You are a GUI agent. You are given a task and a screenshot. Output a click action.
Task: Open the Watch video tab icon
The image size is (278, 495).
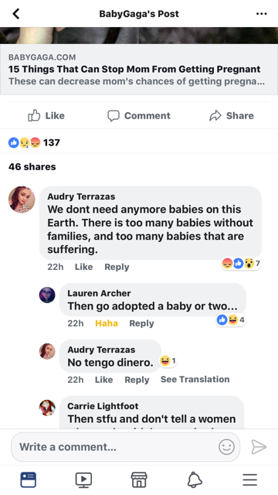(83, 480)
